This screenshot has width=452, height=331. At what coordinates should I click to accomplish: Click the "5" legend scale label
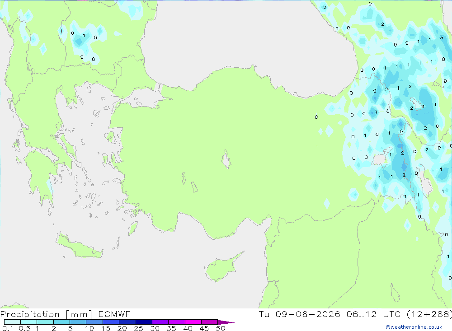point(70,328)
